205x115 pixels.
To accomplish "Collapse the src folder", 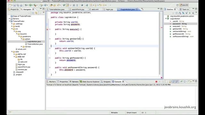I will click(x=12, y=29).
